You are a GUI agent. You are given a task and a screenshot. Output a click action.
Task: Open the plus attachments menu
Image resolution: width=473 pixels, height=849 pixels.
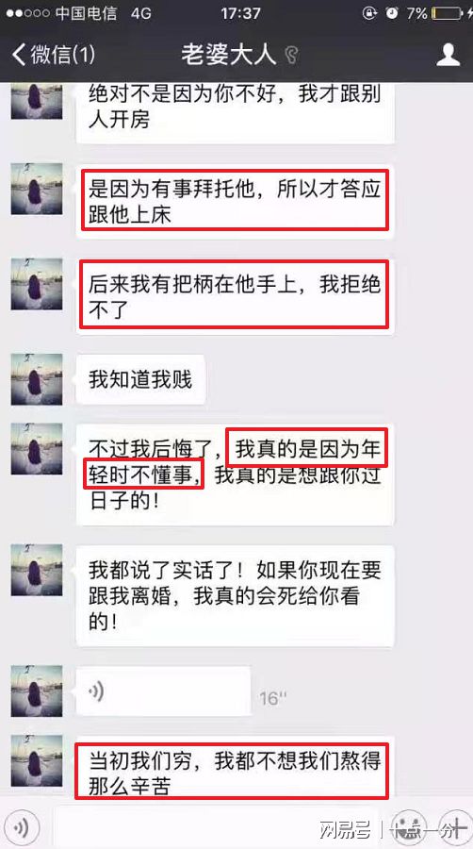[454, 826]
